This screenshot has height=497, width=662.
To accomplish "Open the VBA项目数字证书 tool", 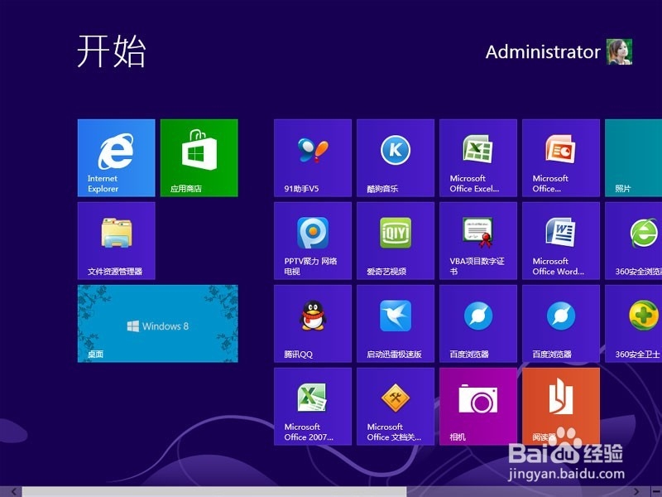I will point(477,240).
